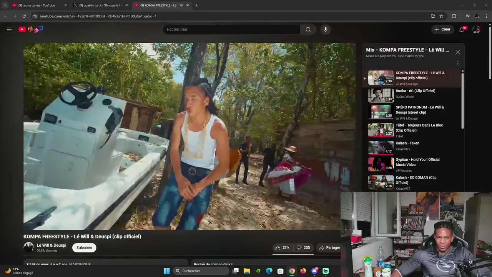Close the goat-tv sur X tab
Image resolution: width=492 pixels, height=277 pixels.
point(126,5)
